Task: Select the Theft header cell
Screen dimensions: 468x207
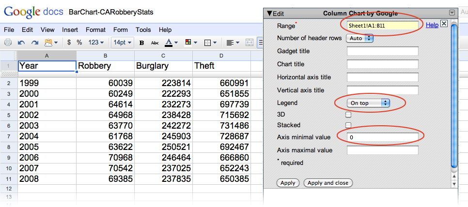Action: coord(221,66)
